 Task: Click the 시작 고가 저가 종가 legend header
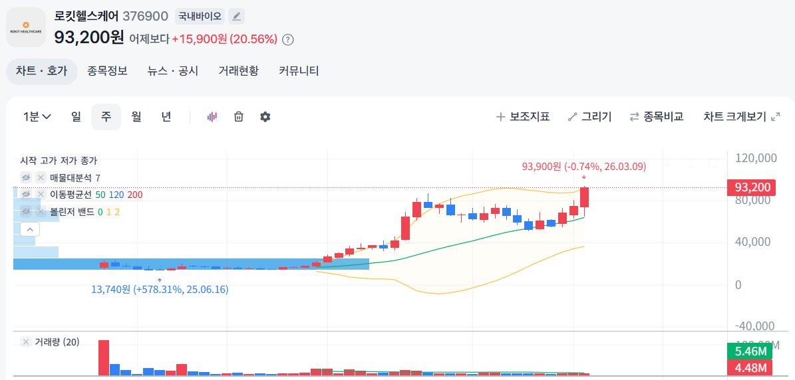(x=59, y=160)
